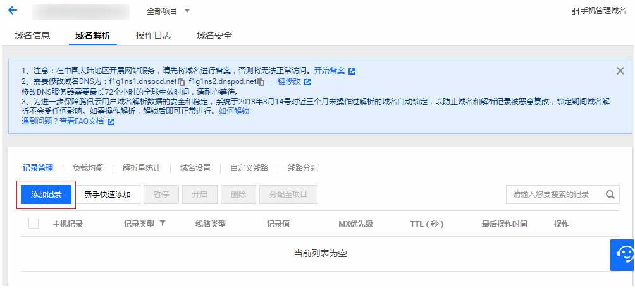Click the 分配至项目 button
This screenshot has width=635, height=288.
pos(288,194)
